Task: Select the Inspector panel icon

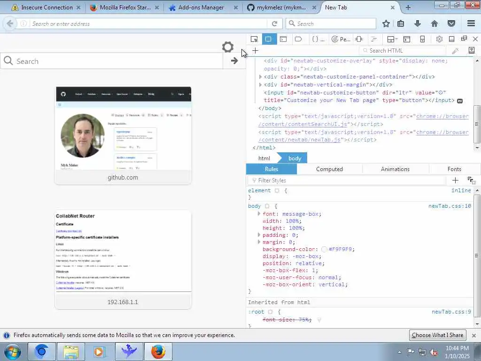Action: pos(268,39)
